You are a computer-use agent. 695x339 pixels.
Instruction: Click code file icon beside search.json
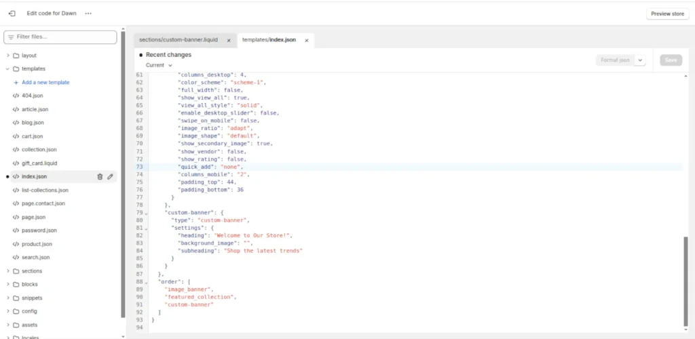click(x=16, y=257)
